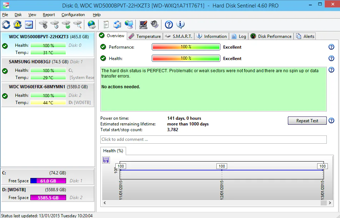Click the disk with green checkmark icon

point(66,25)
